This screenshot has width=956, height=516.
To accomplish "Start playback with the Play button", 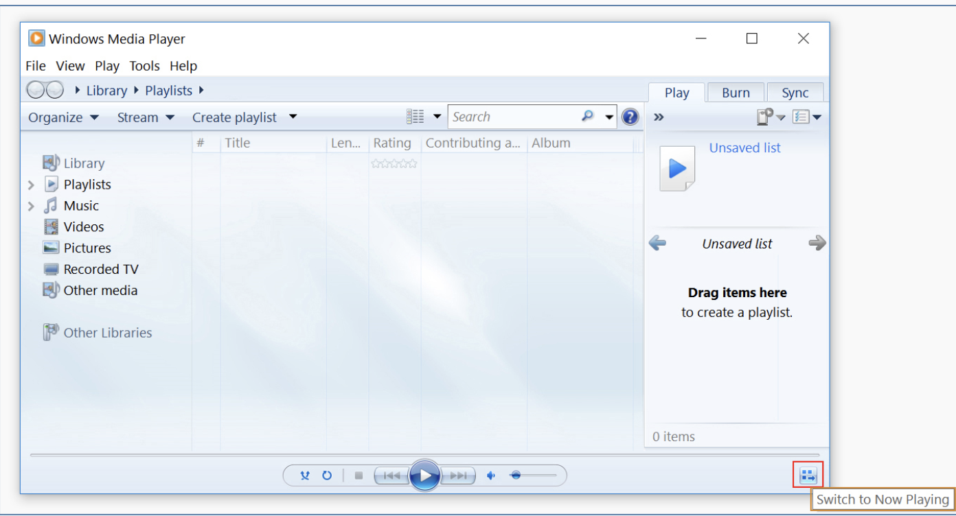I will pyautogui.click(x=424, y=475).
